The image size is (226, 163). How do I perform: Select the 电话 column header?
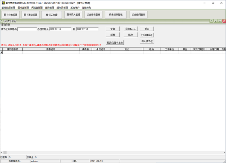coord(152,49)
